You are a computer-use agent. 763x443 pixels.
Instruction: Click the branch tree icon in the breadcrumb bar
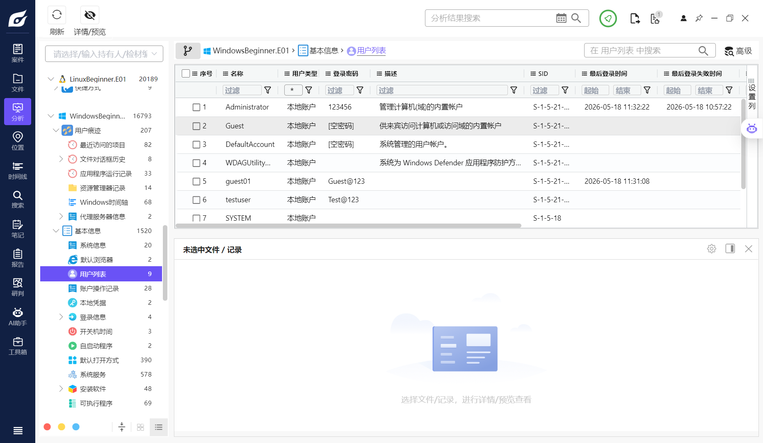pos(188,50)
